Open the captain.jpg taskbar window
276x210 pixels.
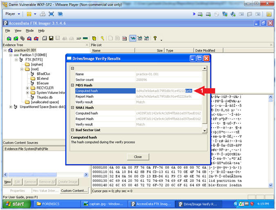[x=103, y=204]
